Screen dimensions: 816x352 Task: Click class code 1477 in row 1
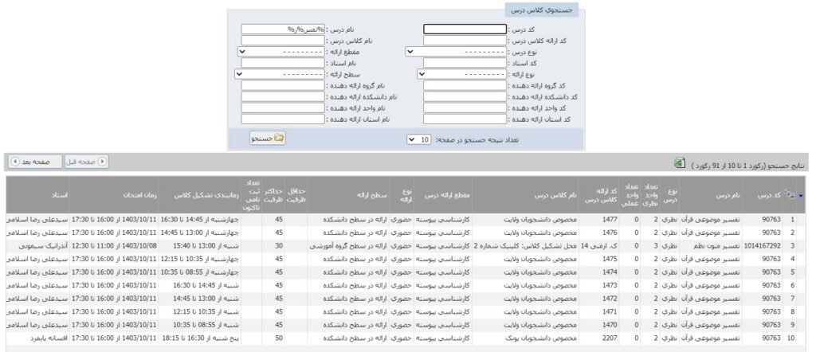click(610, 220)
